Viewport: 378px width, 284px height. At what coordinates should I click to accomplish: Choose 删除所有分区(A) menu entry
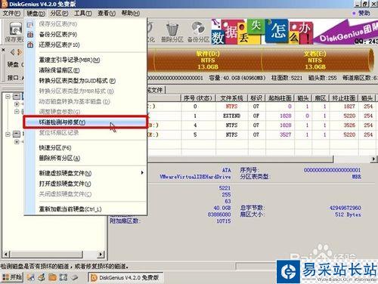[x=85, y=158]
